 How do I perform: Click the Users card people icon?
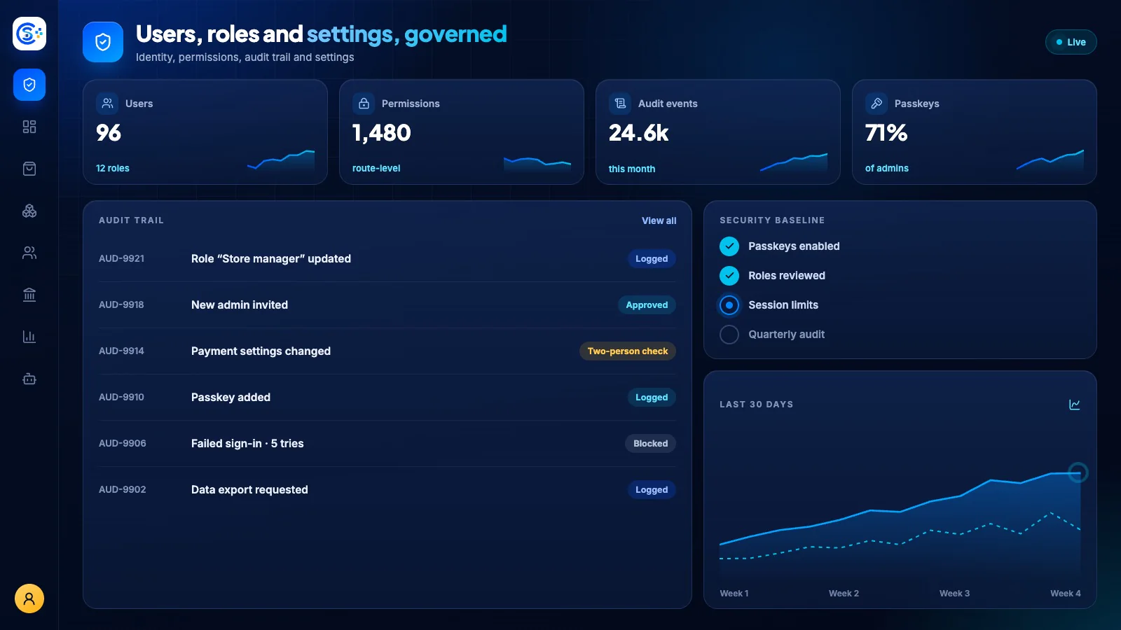tap(107, 104)
